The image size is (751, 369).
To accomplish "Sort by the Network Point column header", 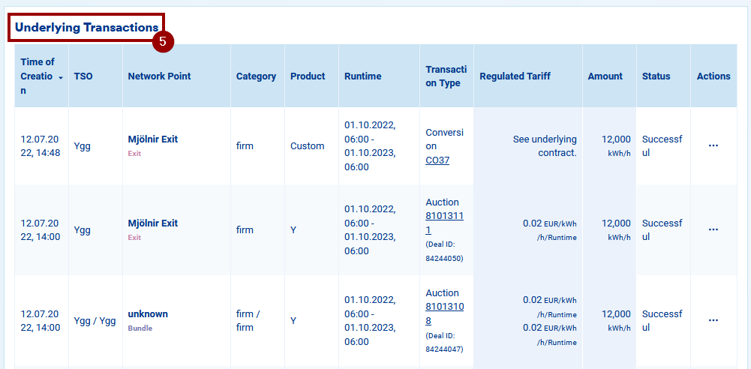I will (159, 76).
